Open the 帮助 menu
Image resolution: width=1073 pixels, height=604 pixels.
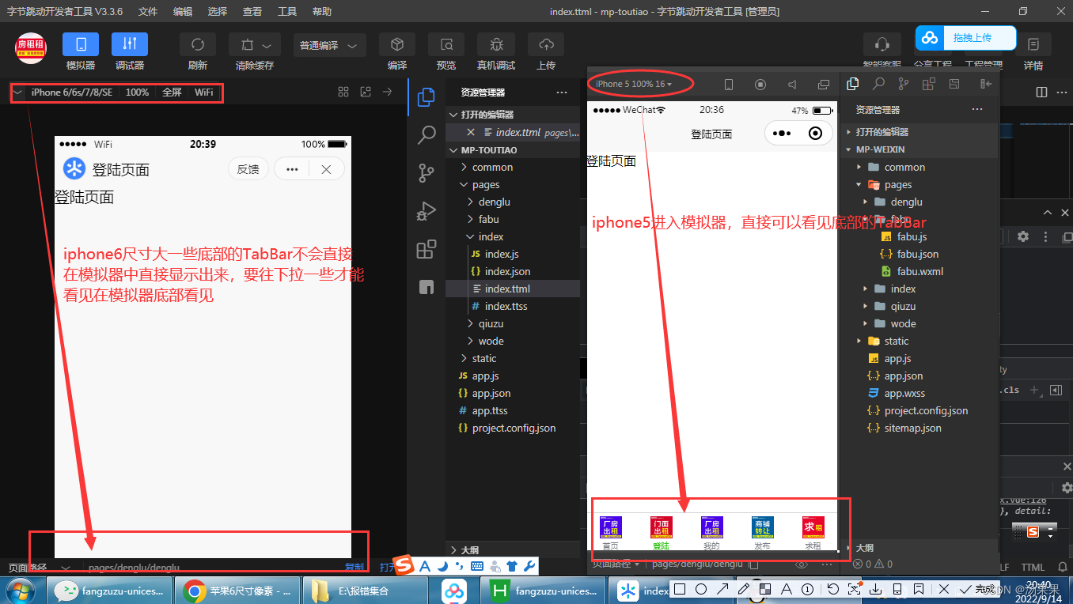coord(322,11)
